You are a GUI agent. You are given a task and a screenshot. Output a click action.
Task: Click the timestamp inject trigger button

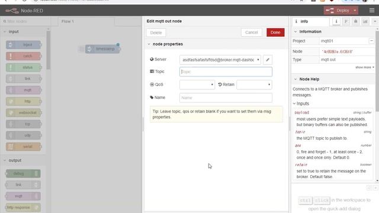coord(82,49)
